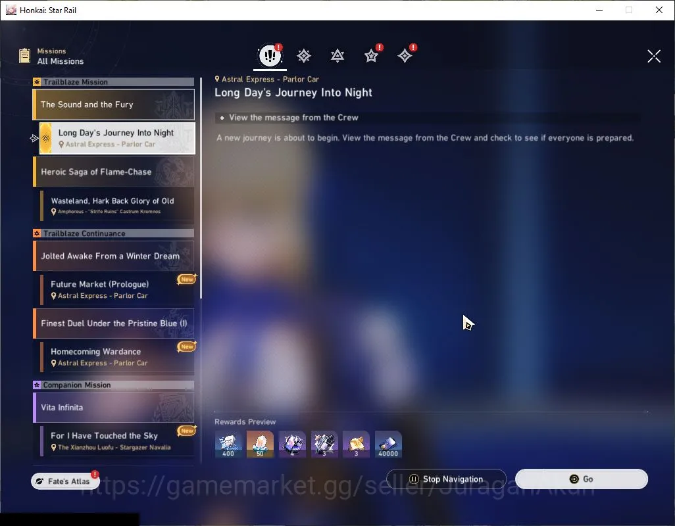View the fourth purple reward item
This screenshot has height=526, width=675.
click(324, 444)
